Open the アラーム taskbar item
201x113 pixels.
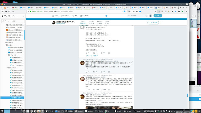(x=50, y=111)
